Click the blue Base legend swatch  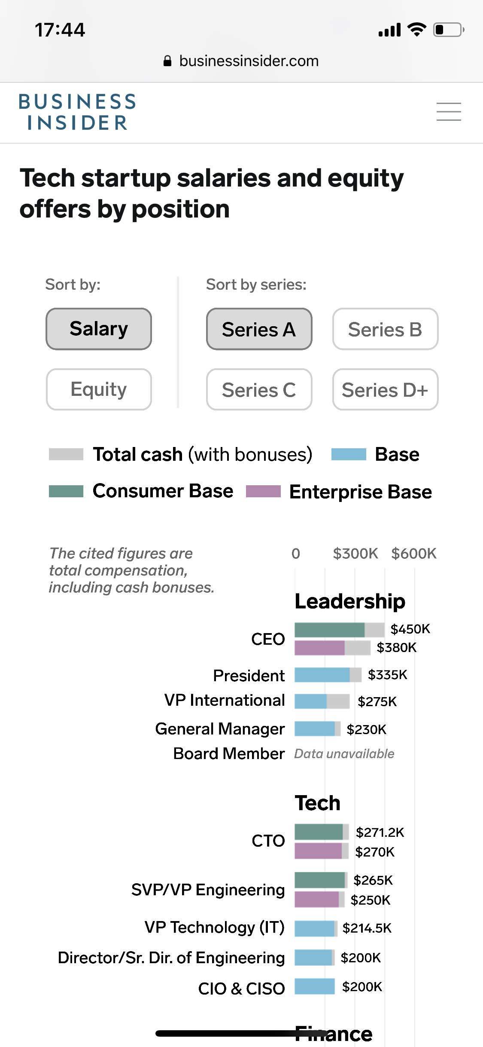click(349, 454)
